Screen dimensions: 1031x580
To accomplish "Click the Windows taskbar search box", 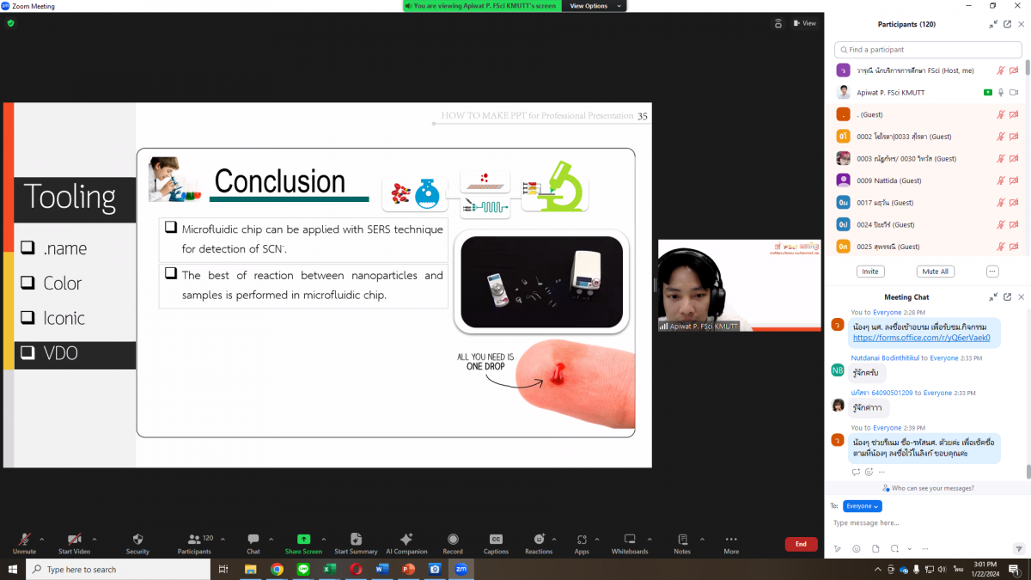I will pyautogui.click(x=118, y=569).
